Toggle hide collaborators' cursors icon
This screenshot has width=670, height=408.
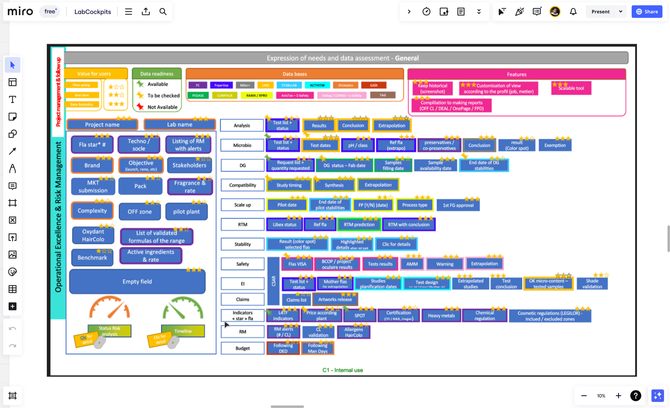(x=502, y=12)
